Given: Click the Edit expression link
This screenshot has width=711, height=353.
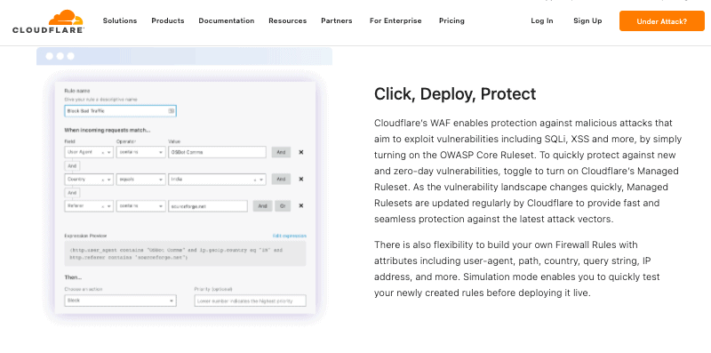Looking at the screenshot, I should [x=290, y=236].
